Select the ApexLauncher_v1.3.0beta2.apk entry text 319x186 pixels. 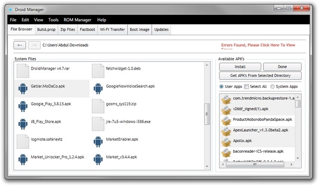pos(261,130)
